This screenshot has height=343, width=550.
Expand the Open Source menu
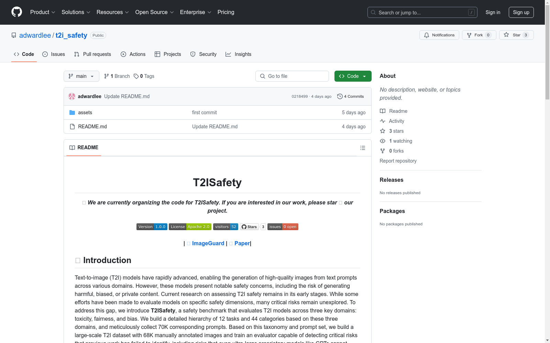tap(155, 12)
